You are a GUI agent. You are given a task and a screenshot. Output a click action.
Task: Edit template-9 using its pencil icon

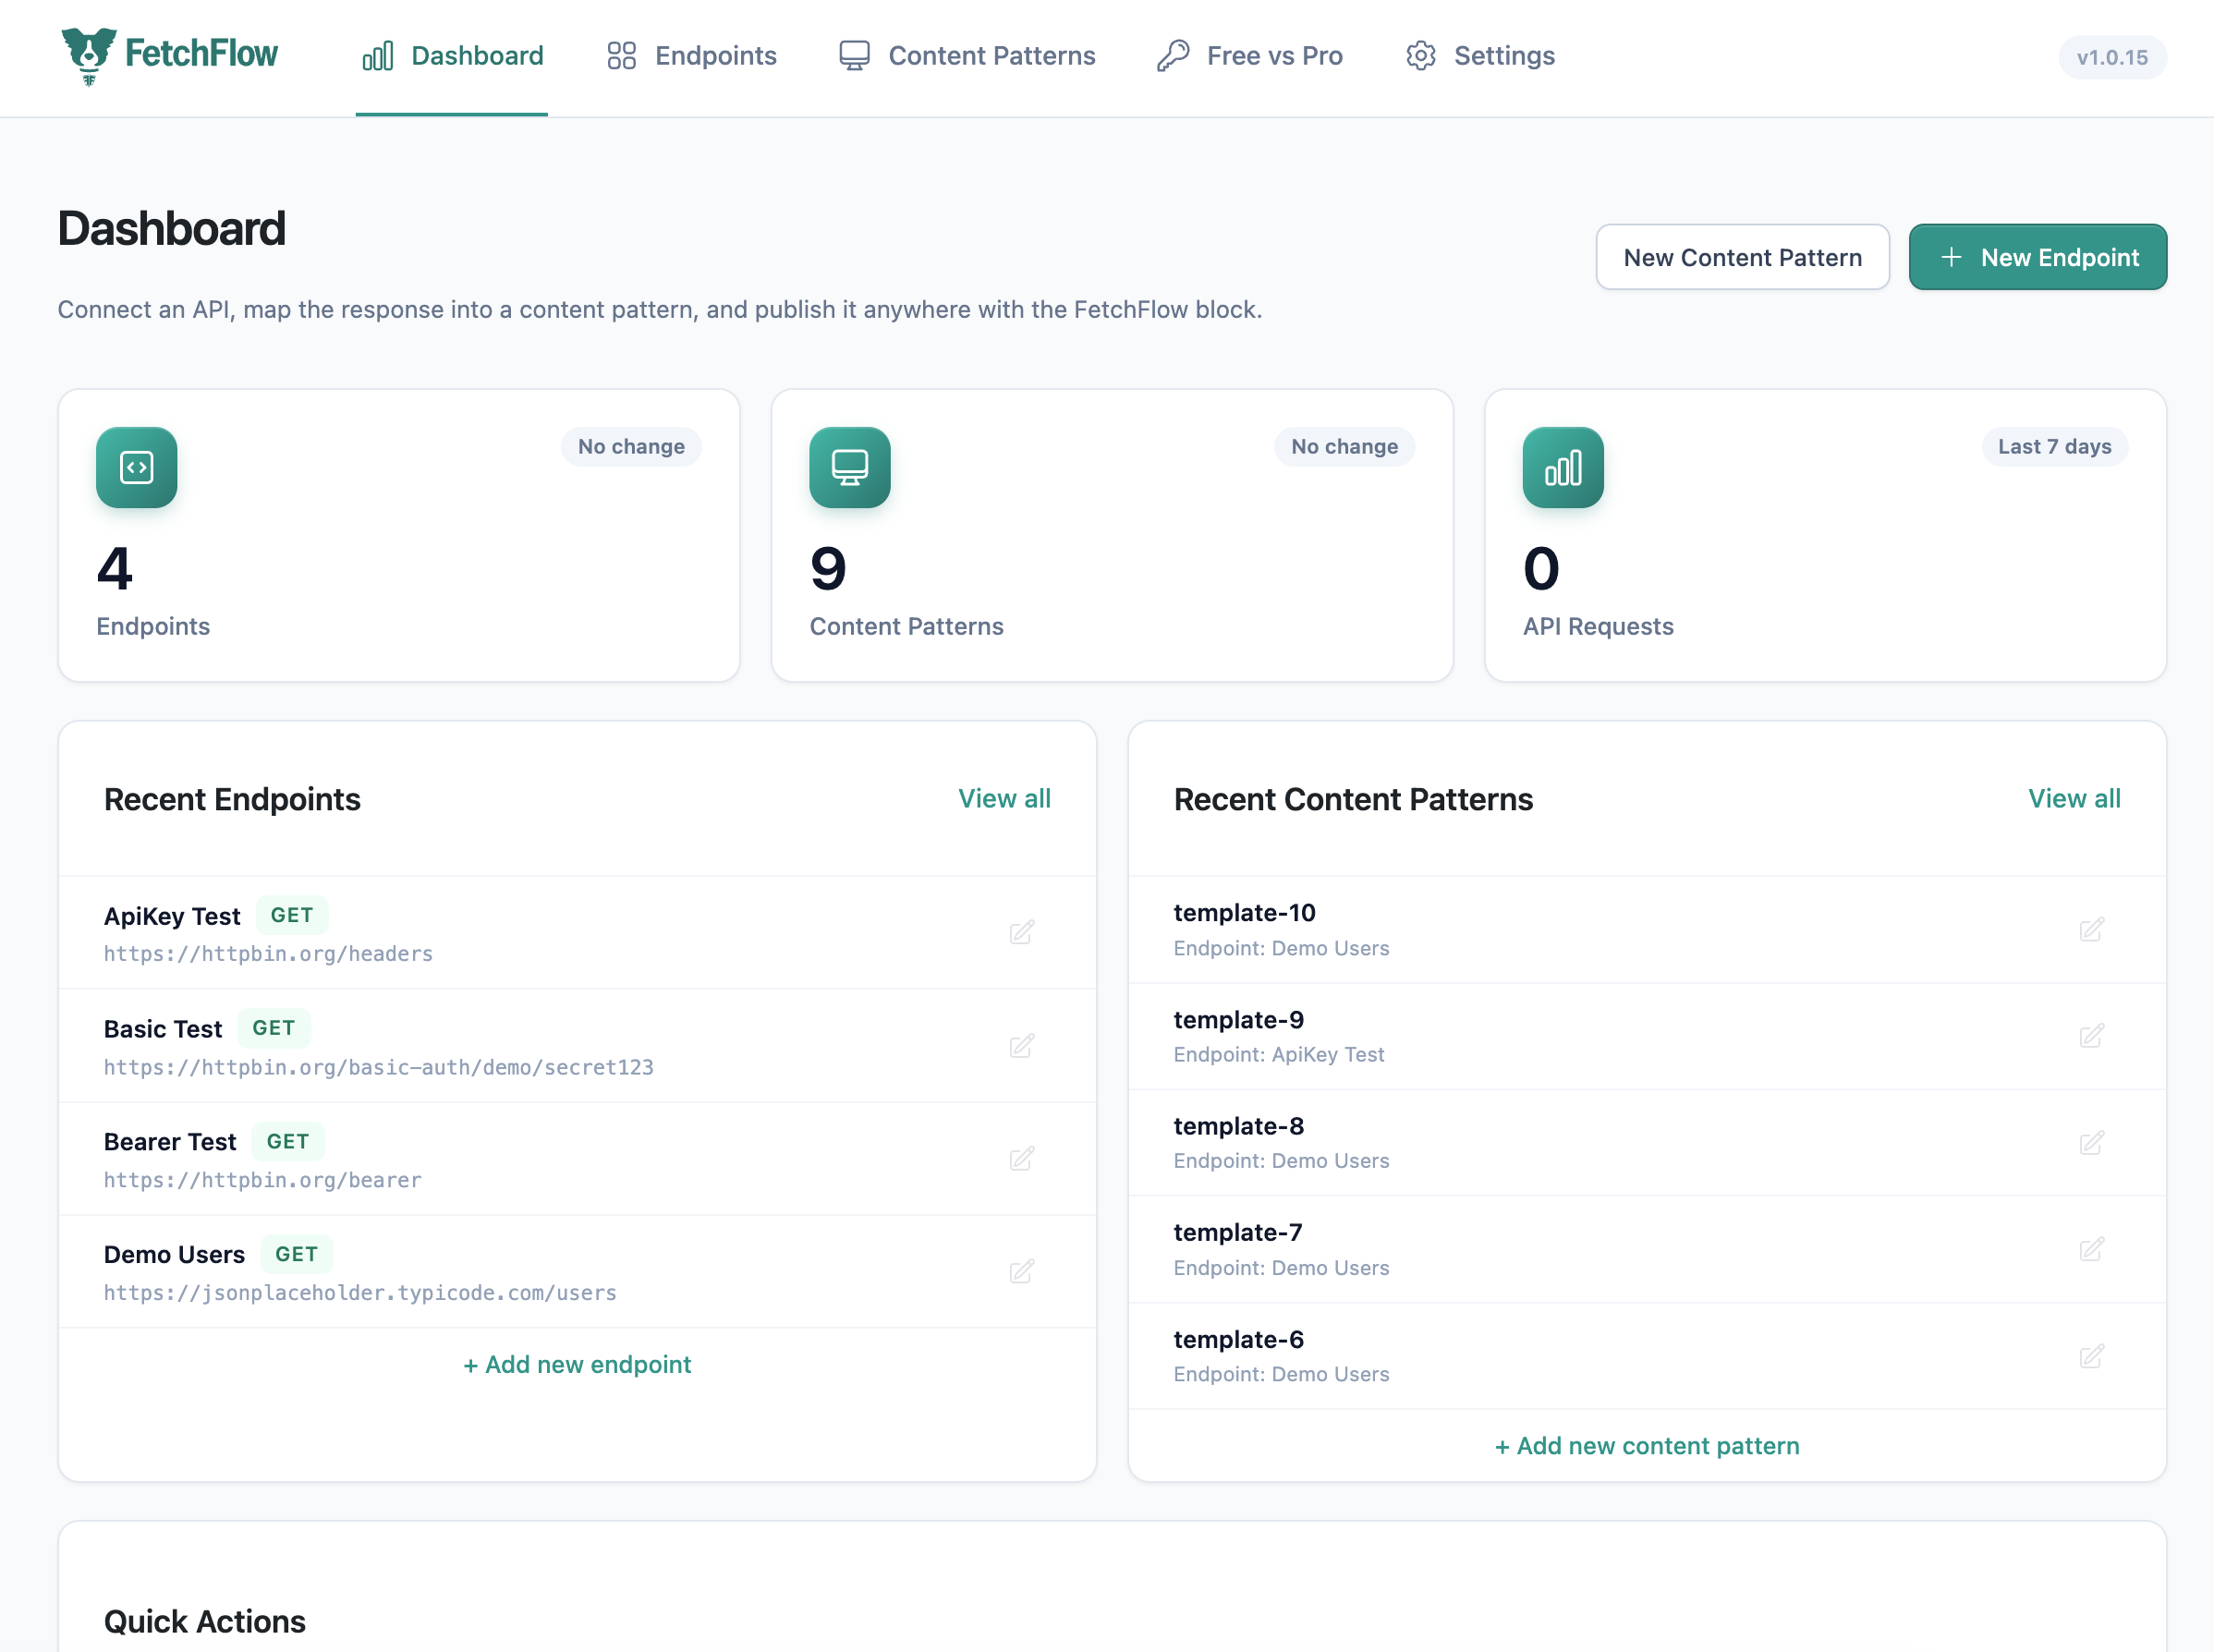2091,1036
